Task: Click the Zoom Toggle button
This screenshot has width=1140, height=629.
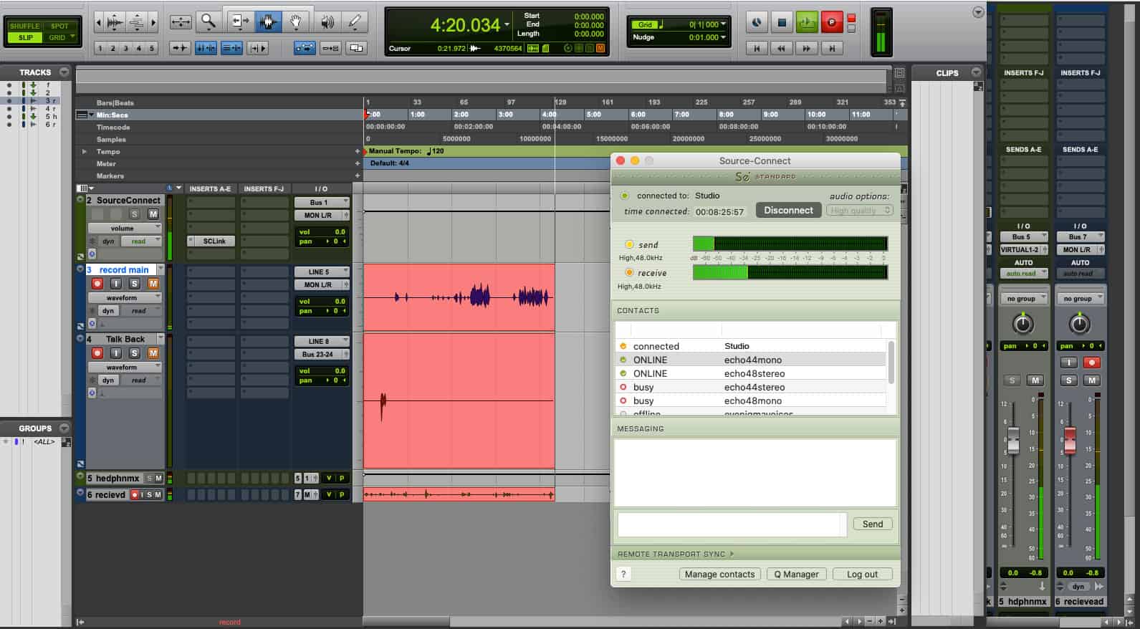Action: [180, 22]
